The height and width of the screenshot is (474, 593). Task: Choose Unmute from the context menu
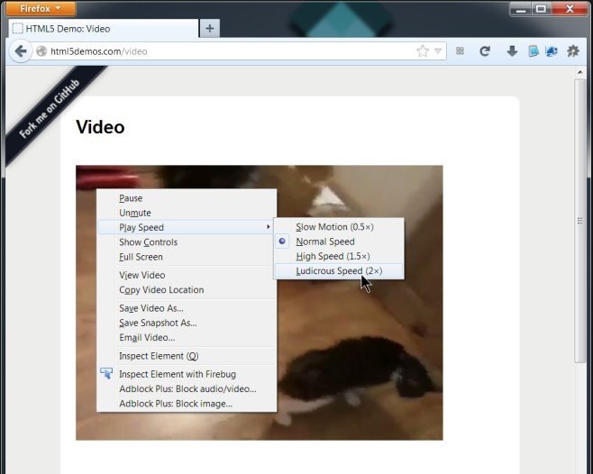tap(187, 213)
